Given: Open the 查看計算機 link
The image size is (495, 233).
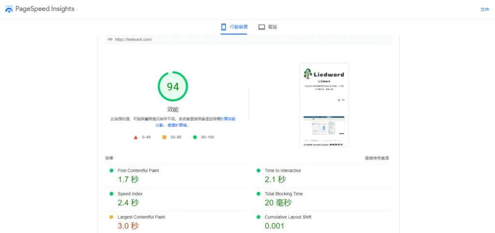Looking at the screenshot, I should coord(177,125).
